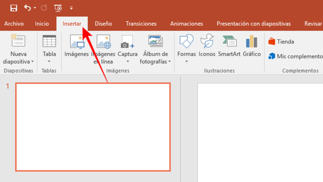Undo the last action
Image resolution: width=323 pixels, height=182 pixels.
[27, 8]
